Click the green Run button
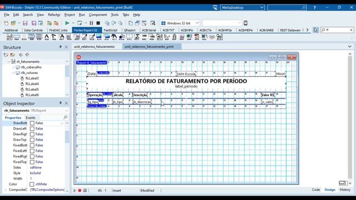Viewport: 356px width, 200px height. tap(67, 23)
